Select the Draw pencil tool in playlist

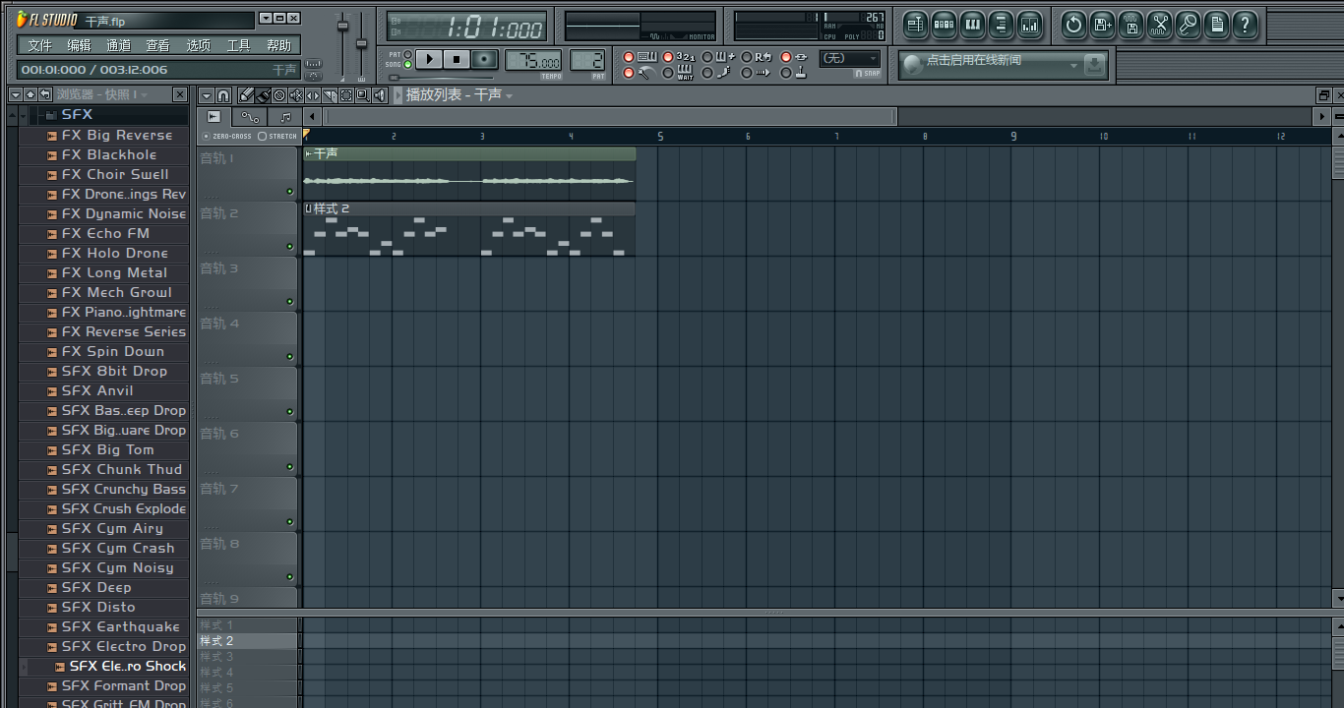(x=246, y=95)
